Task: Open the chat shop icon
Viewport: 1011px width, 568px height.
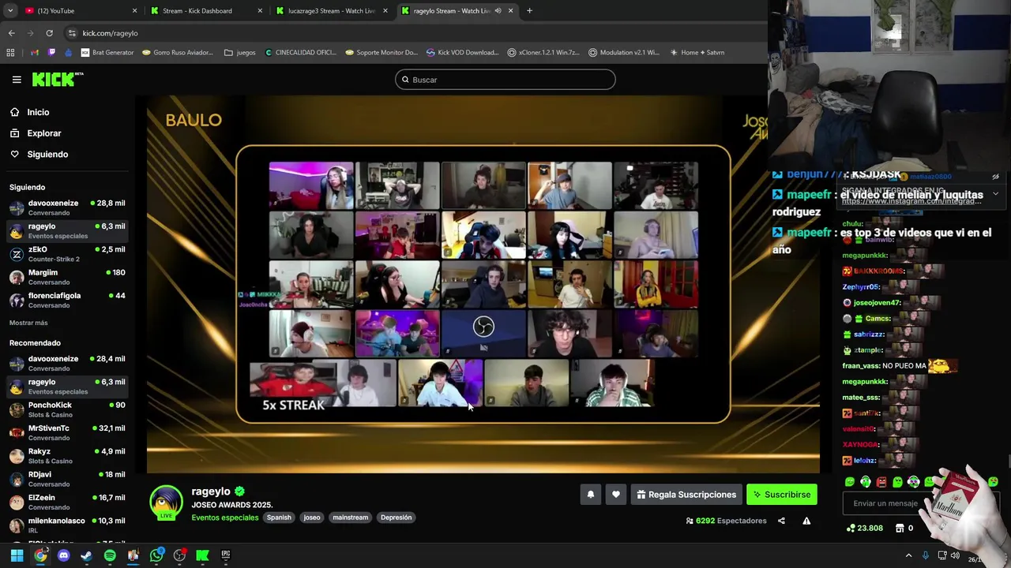Action: coord(899,529)
